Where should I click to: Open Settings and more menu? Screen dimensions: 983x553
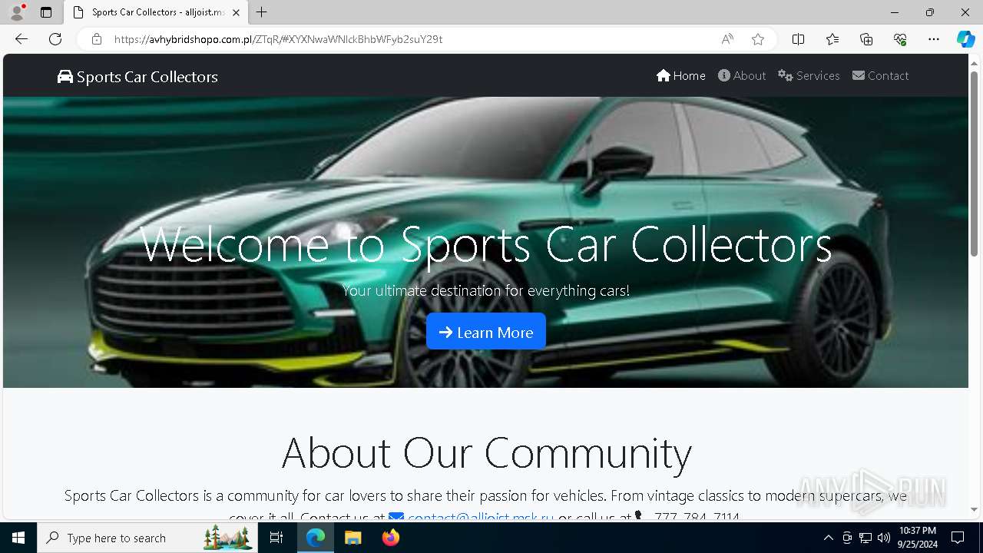coord(934,39)
